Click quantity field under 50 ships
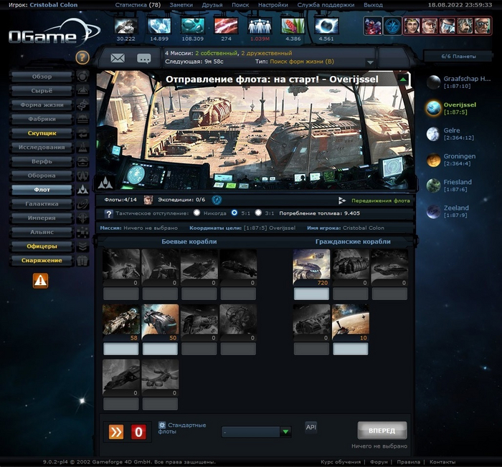This screenshot has height=467, width=502. point(160,349)
